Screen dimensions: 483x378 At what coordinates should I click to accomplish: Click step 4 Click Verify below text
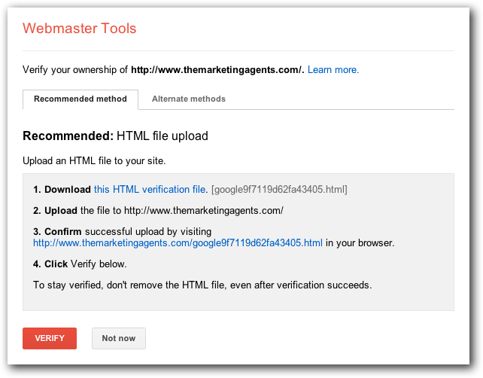[80, 264]
